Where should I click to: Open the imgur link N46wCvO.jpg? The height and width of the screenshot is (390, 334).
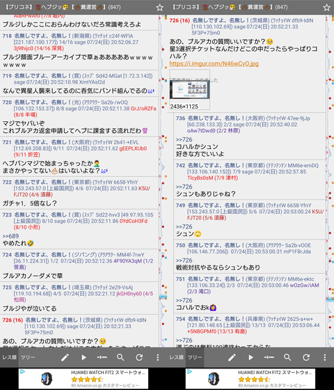(x=214, y=63)
